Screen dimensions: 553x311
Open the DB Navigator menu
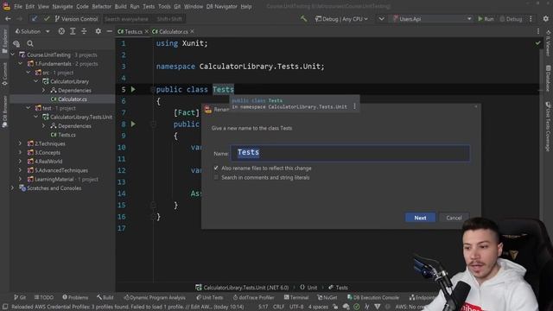222,6
